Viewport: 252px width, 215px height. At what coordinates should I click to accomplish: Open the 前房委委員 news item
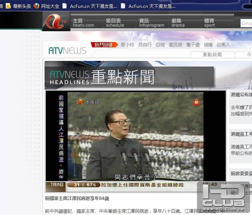[241, 173]
